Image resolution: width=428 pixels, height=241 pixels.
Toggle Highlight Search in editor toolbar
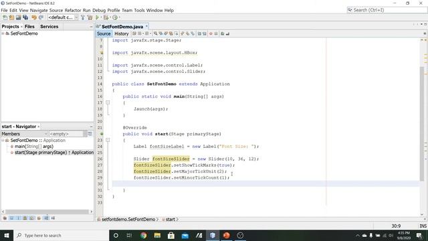point(171,33)
